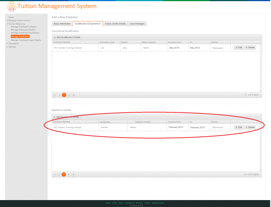Open the Contact Us footer link

[130, 203]
